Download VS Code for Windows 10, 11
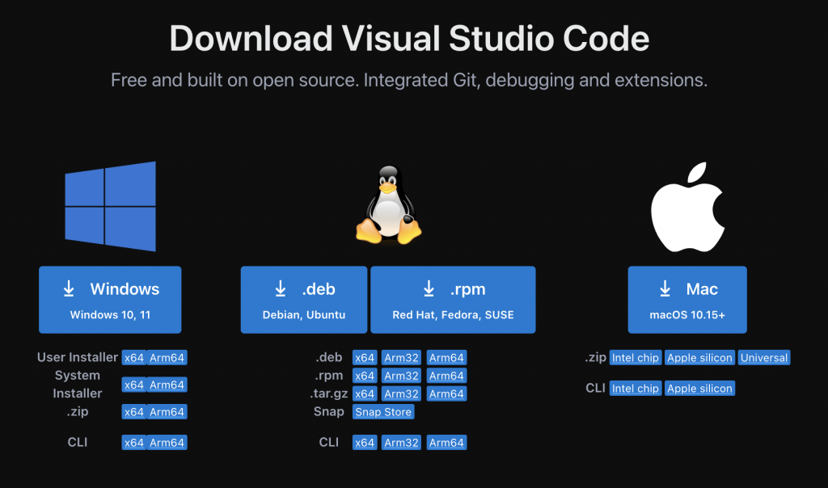Screen dimensions: 828x488 [x=110, y=300]
